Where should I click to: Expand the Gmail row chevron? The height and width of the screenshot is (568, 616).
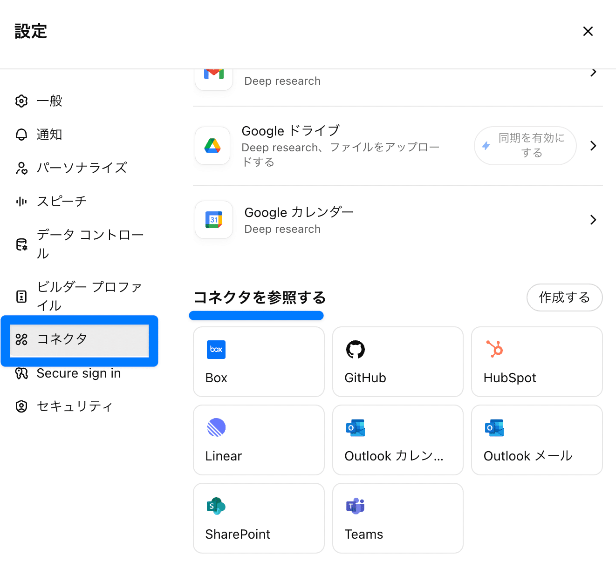pyautogui.click(x=593, y=73)
